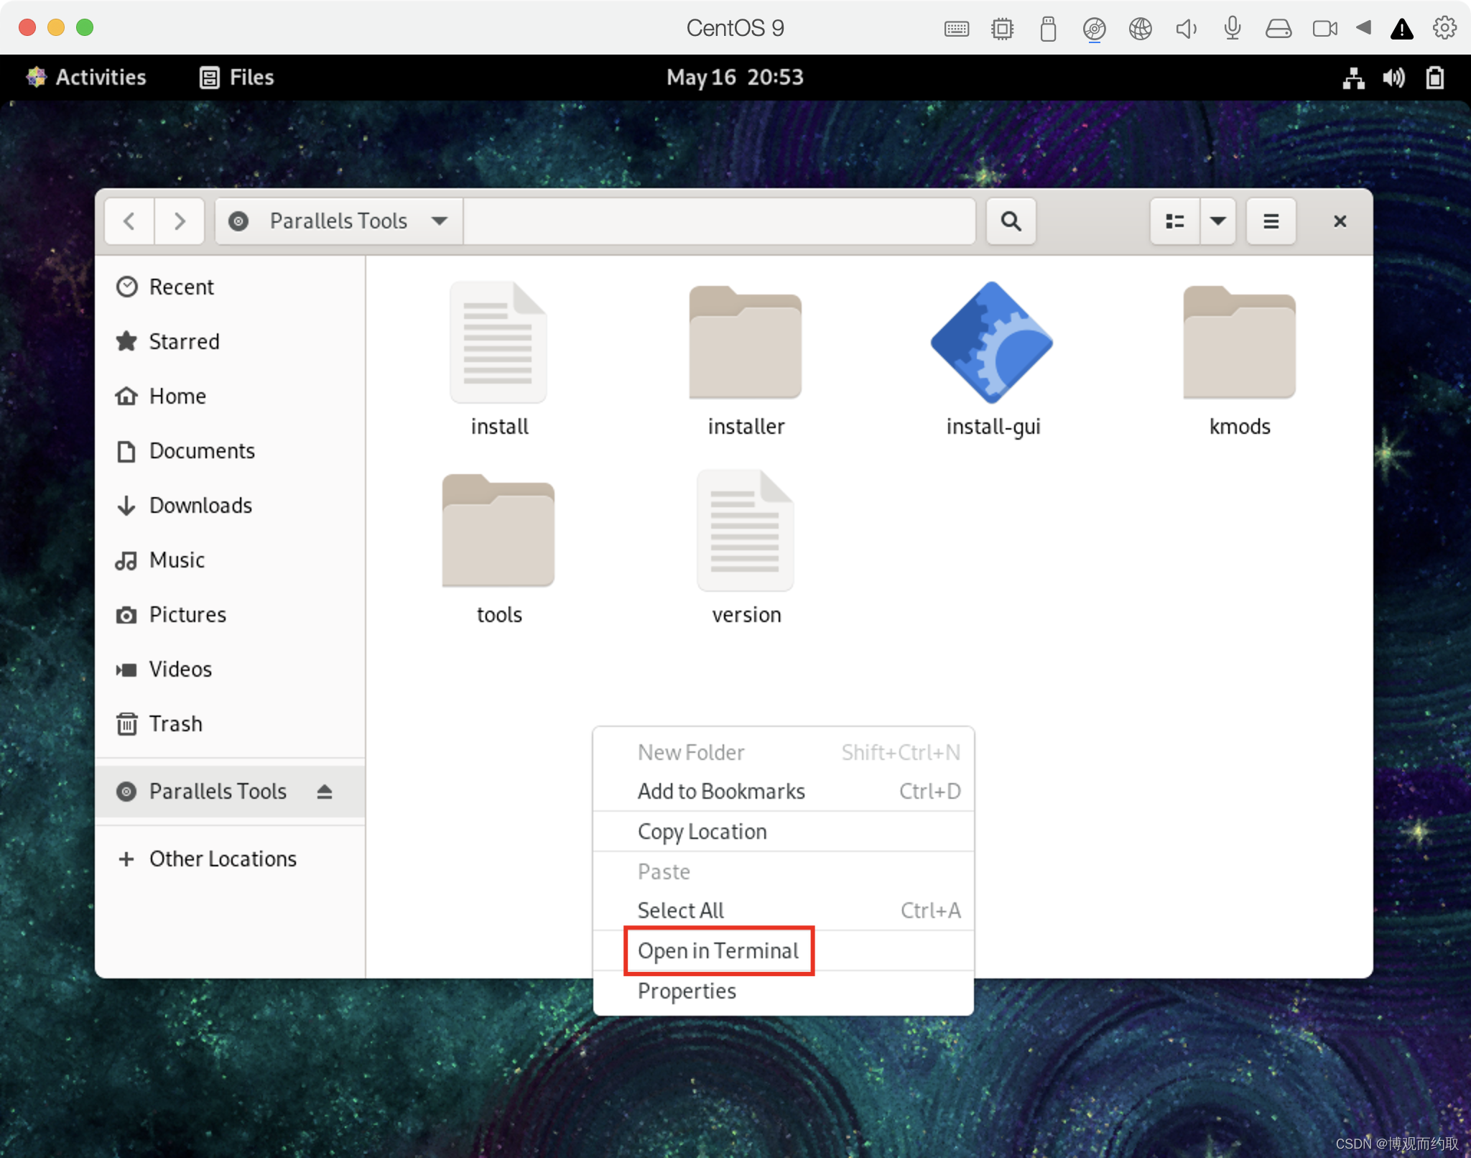Go back with the left arrow
Image resolution: width=1471 pixels, height=1158 pixels.
[x=129, y=221]
